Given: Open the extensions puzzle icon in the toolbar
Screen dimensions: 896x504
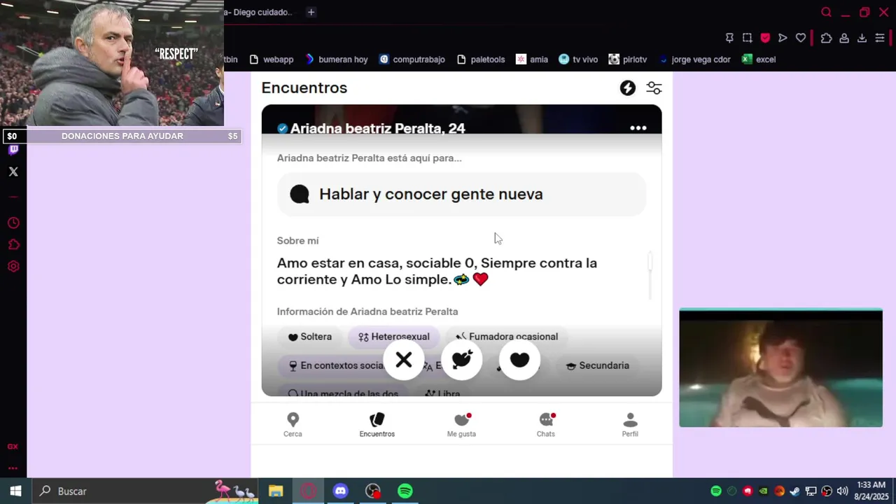Looking at the screenshot, I should click(x=827, y=38).
